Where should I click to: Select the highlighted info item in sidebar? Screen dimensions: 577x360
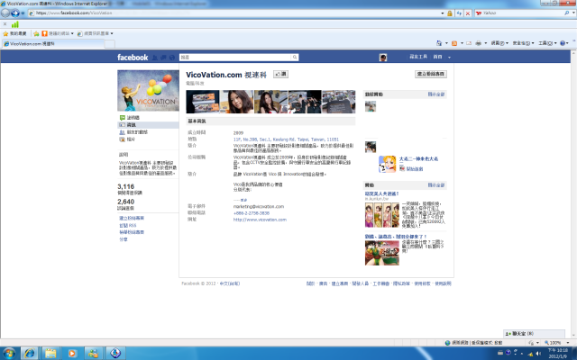[x=148, y=125]
